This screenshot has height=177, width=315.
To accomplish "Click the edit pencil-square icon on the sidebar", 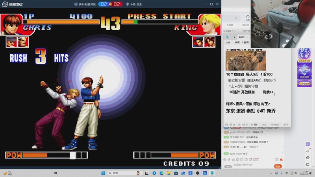I will click(x=308, y=164).
